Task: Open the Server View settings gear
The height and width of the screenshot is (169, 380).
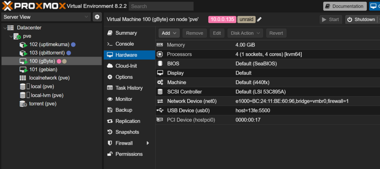Action: click(97, 17)
